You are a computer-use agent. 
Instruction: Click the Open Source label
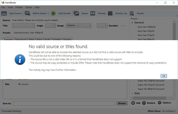pyautogui.click(x=16, y=13)
